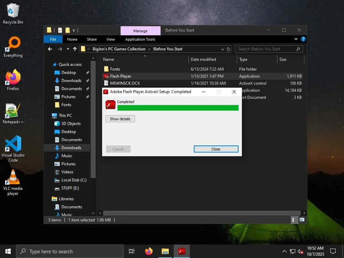
Task: Open the VLC media player desktop icon
Action: pyautogui.click(x=13, y=182)
